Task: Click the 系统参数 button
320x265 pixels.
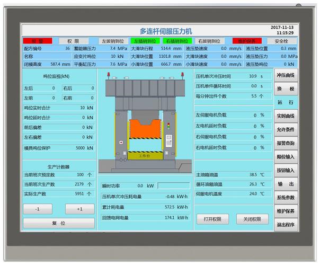Action: 286,197
